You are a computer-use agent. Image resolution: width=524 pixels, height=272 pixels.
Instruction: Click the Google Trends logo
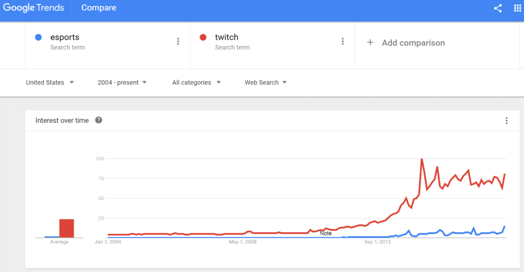[x=33, y=8]
